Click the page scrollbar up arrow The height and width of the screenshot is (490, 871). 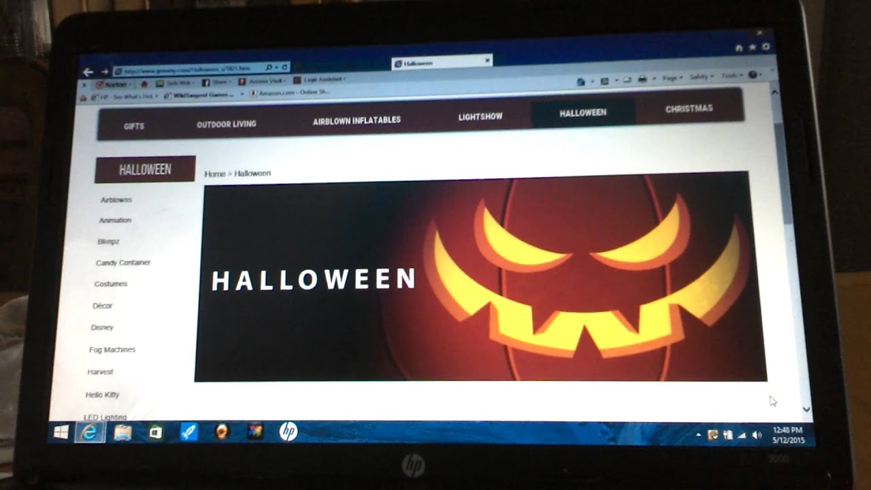774,91
